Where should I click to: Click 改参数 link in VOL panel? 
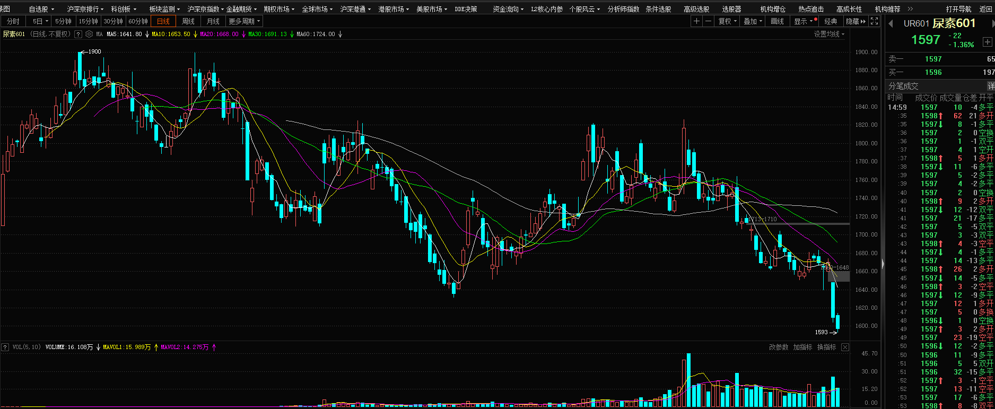tap(779, 347)
